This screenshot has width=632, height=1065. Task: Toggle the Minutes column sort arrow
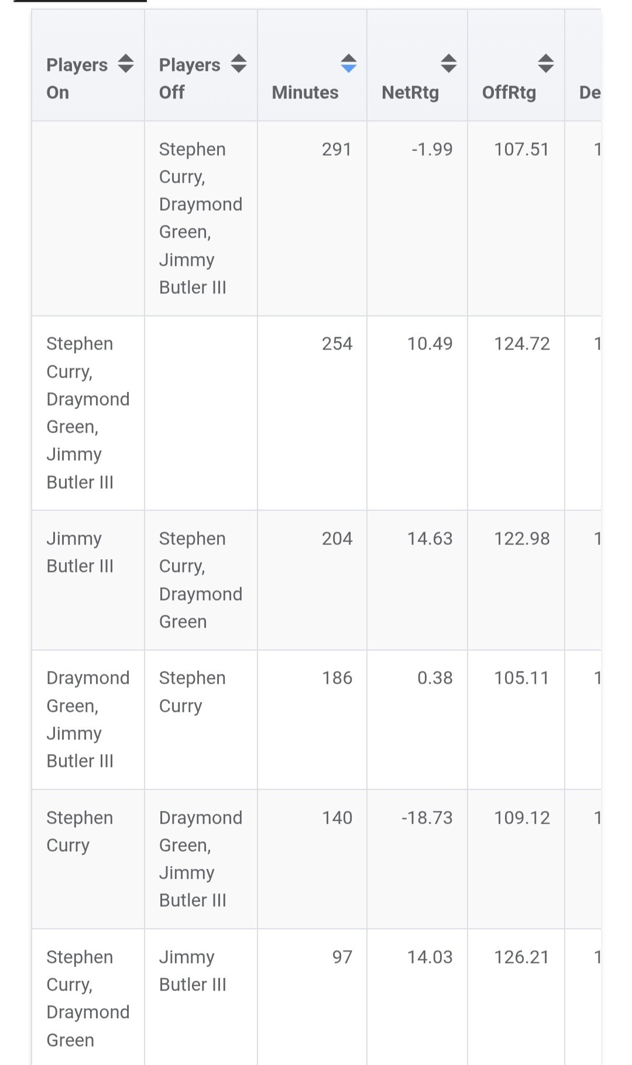coord(348,63)
